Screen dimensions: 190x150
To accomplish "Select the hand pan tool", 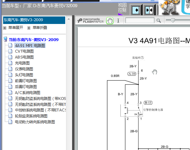I will point(110,21).
